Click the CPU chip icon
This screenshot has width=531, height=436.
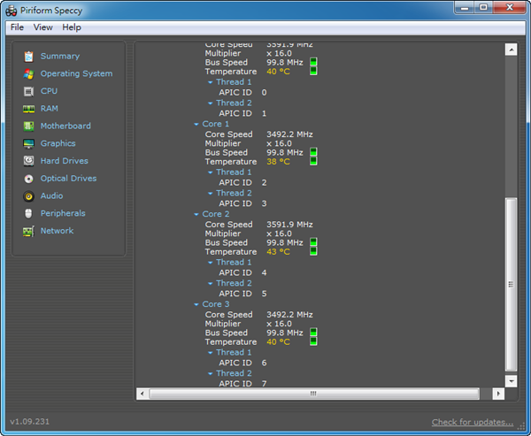[x=29, y=91]
